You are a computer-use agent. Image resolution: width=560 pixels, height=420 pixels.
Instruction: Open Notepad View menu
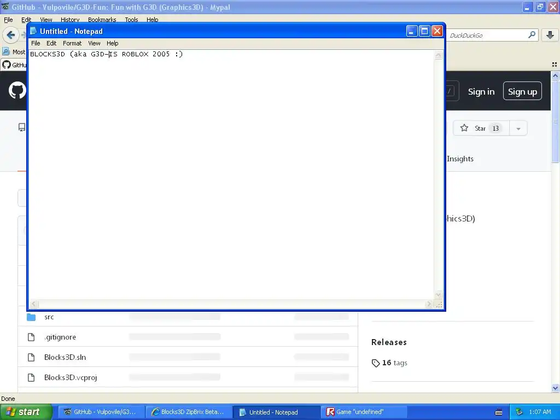pyautogui.click(x=94, y=43)
